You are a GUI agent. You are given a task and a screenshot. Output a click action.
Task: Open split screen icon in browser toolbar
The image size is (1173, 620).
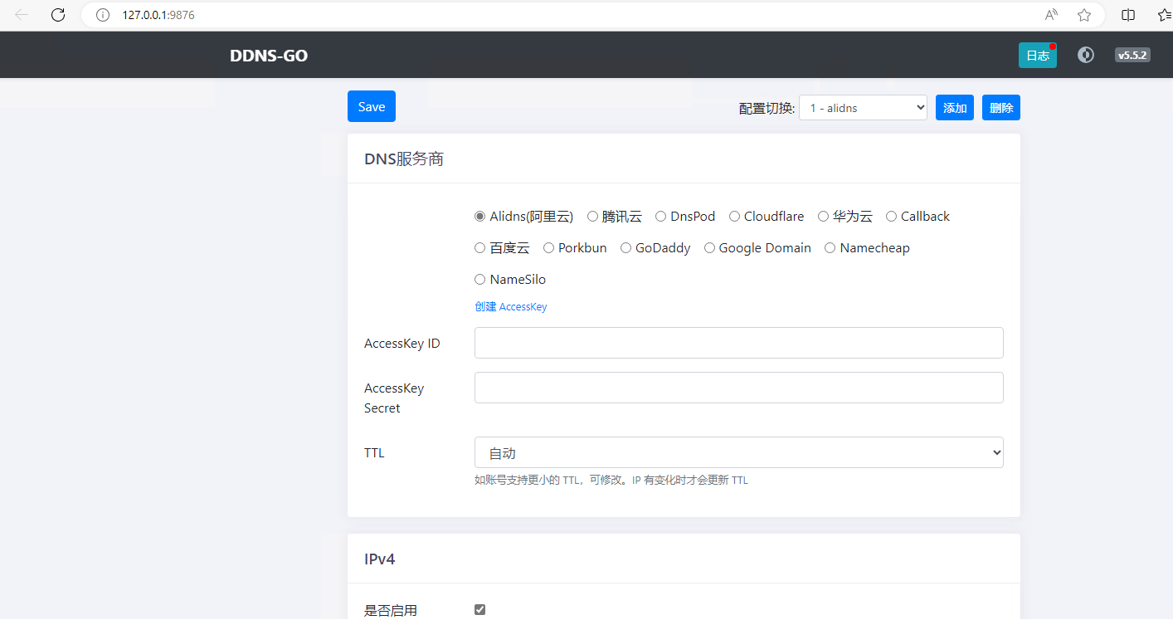(x=1128, y=15)
